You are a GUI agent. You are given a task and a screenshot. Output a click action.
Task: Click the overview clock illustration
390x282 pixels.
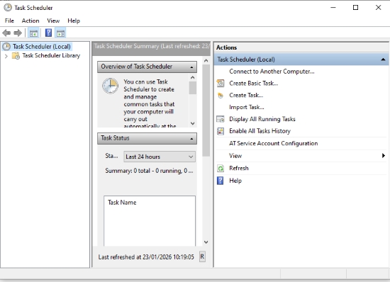click(x=110, y=86)
